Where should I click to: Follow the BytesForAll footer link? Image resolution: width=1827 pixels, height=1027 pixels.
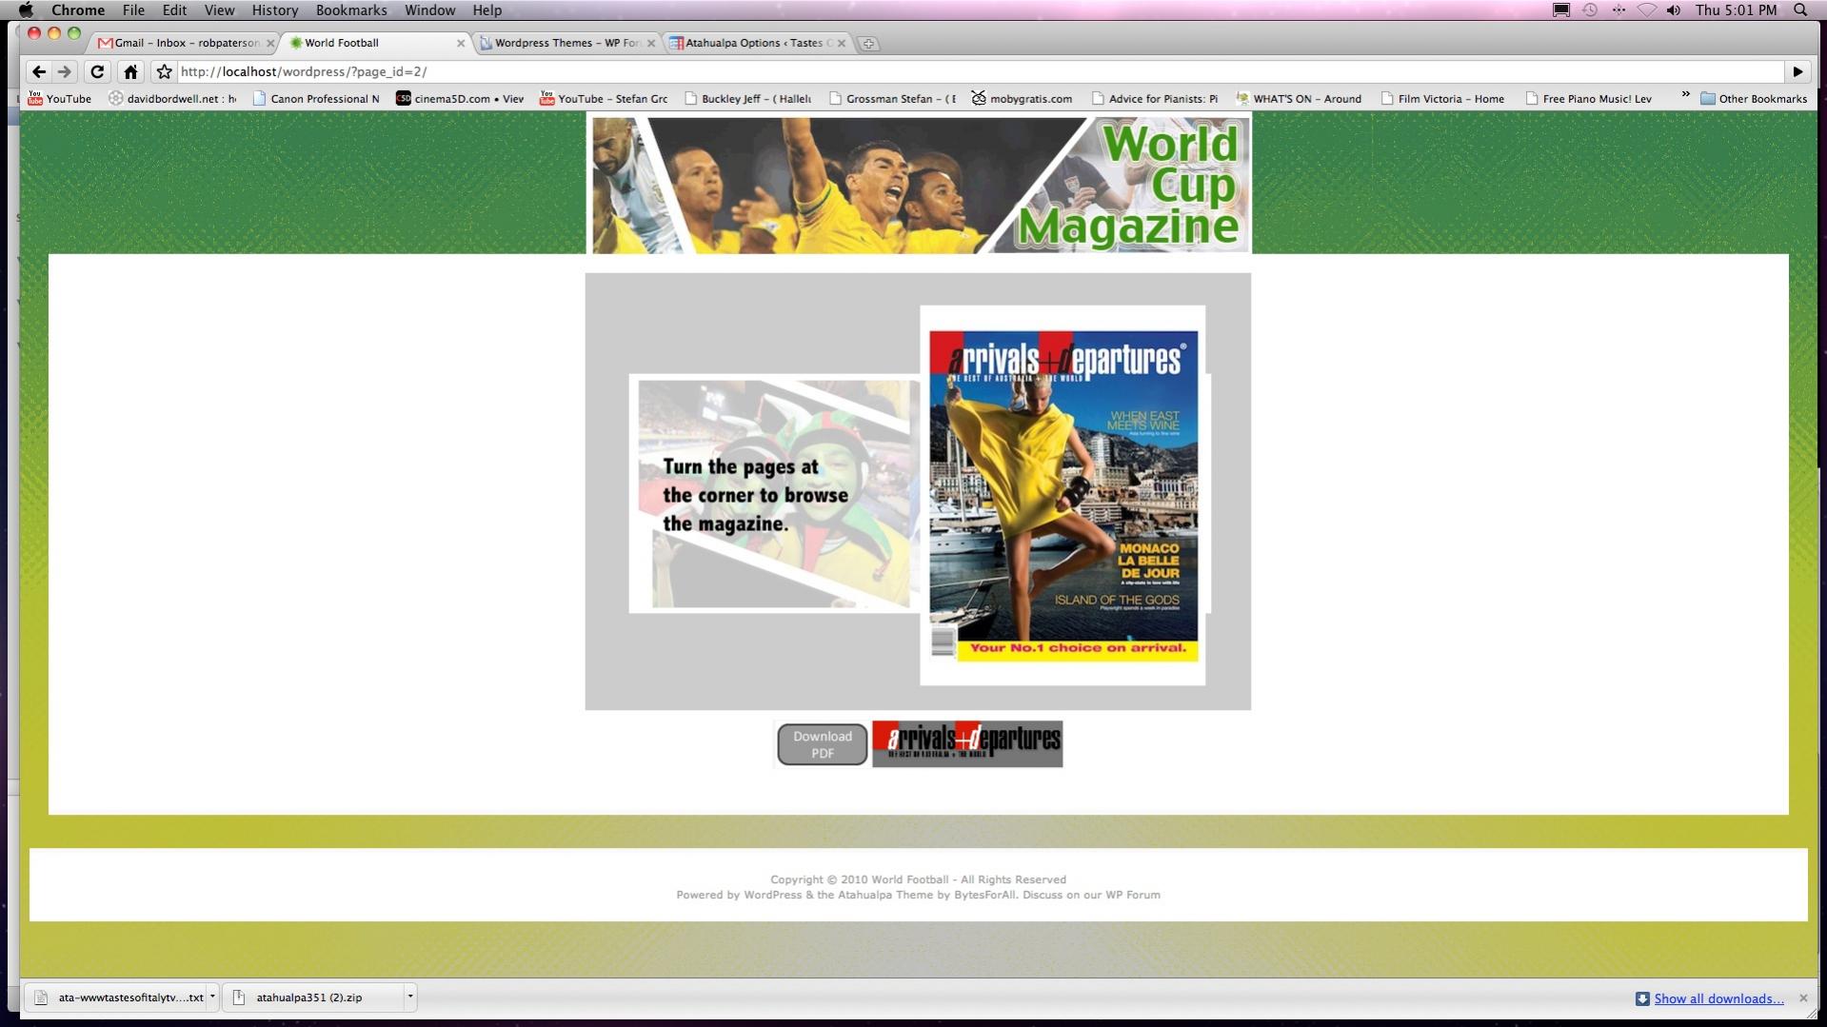(x=984, y=895)
